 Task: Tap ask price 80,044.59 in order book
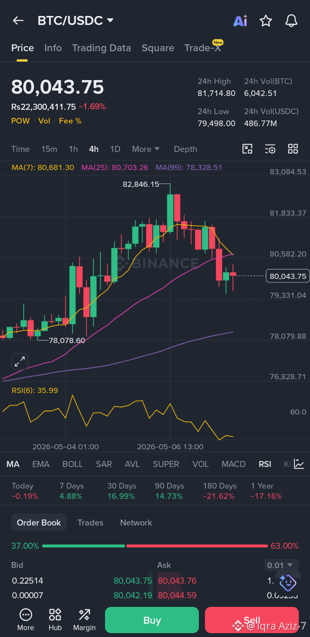point(177,596)
